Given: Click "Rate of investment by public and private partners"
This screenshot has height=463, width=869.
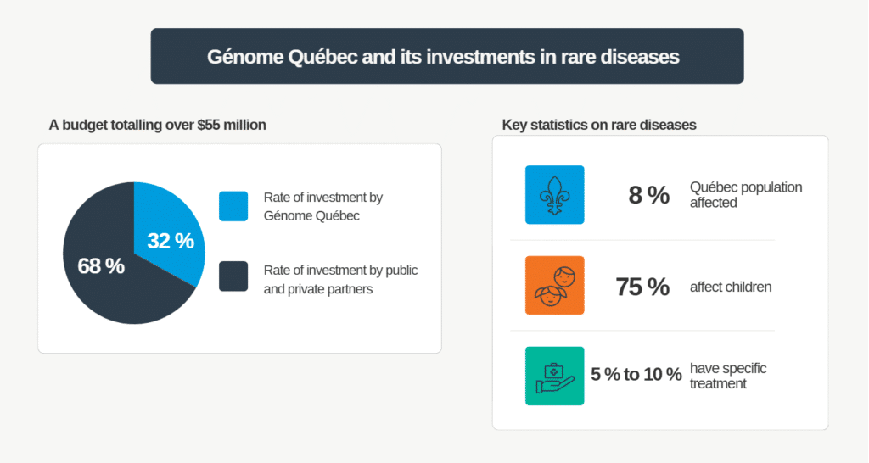Looking at the screenshot, I should [340, 279].
